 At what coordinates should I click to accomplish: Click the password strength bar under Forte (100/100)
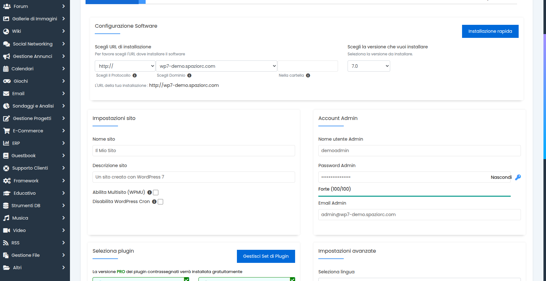pos(414,196)
